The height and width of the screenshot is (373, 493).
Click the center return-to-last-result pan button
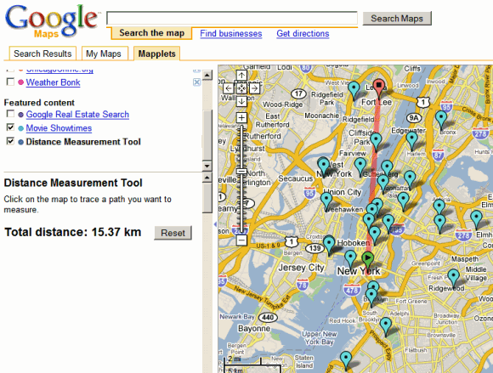coord(241,88)
